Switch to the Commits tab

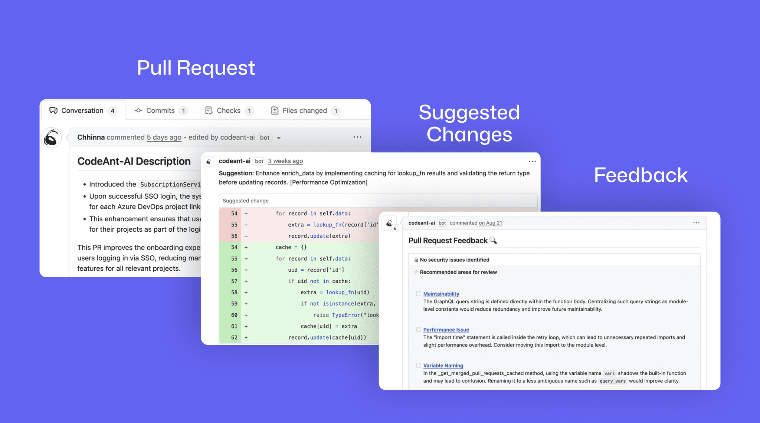(160, 110)
